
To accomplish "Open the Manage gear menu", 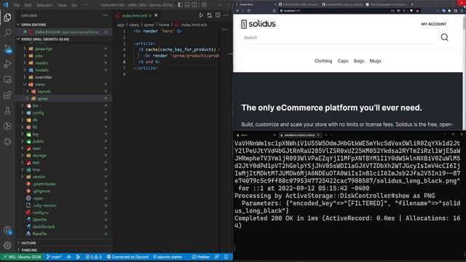I will 7,245.
